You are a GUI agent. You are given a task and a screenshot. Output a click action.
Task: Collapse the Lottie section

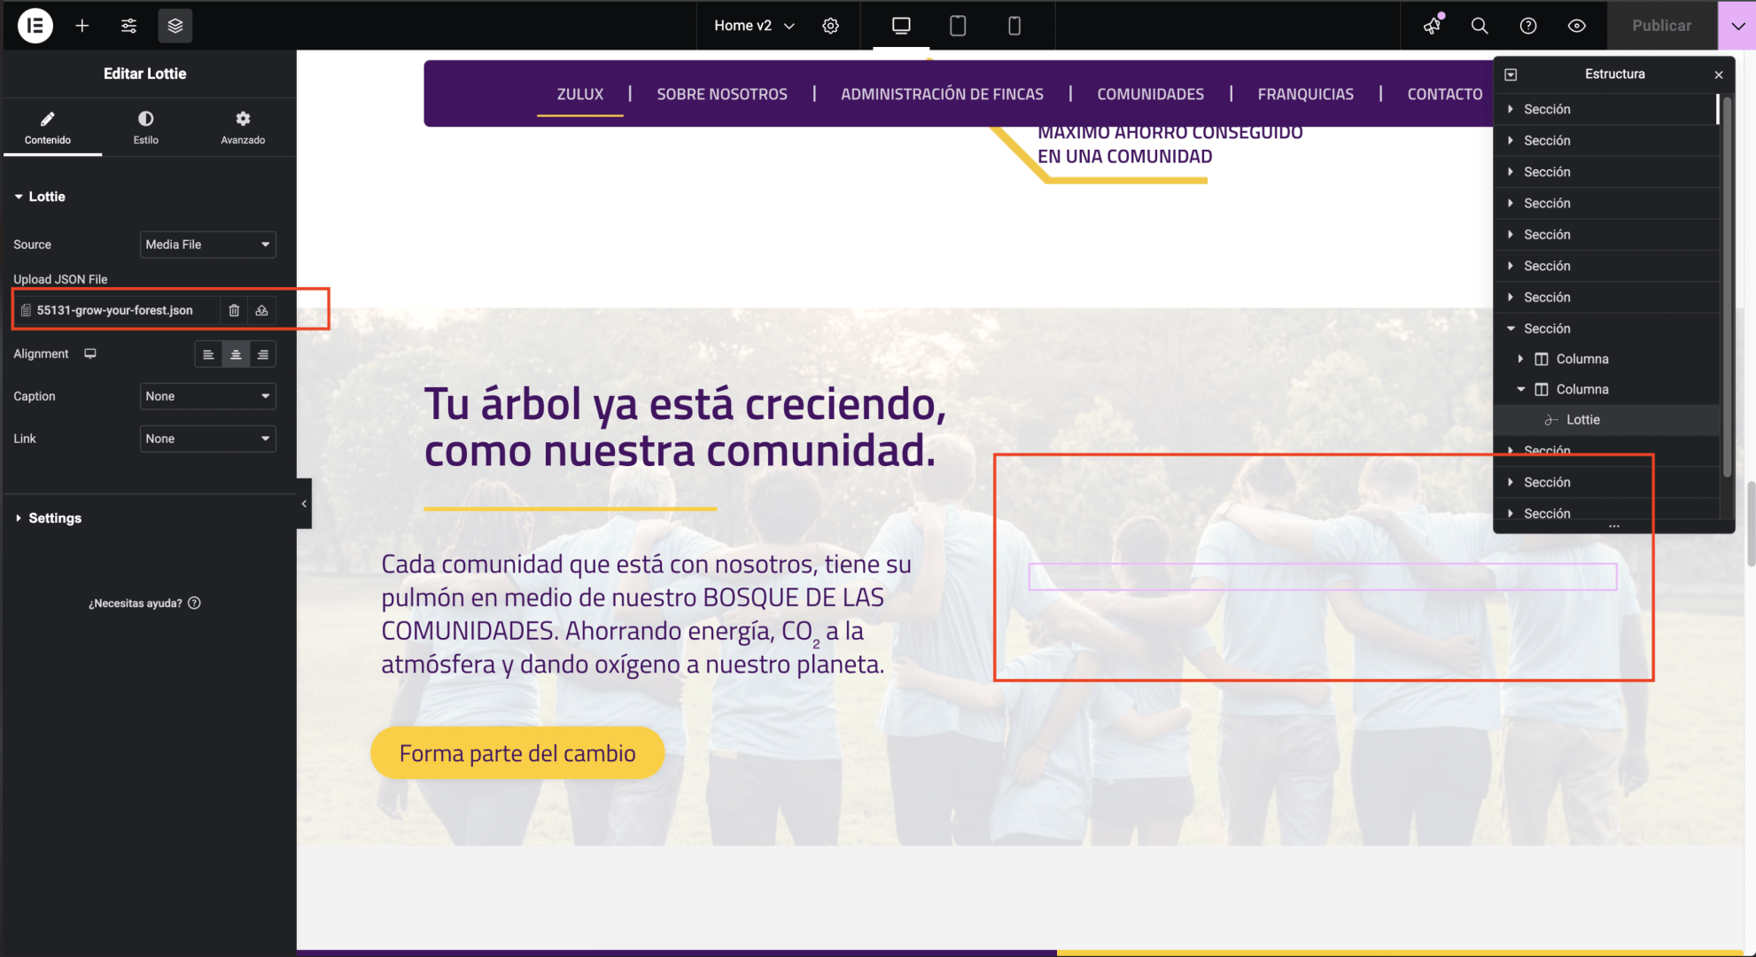[40, 197]
